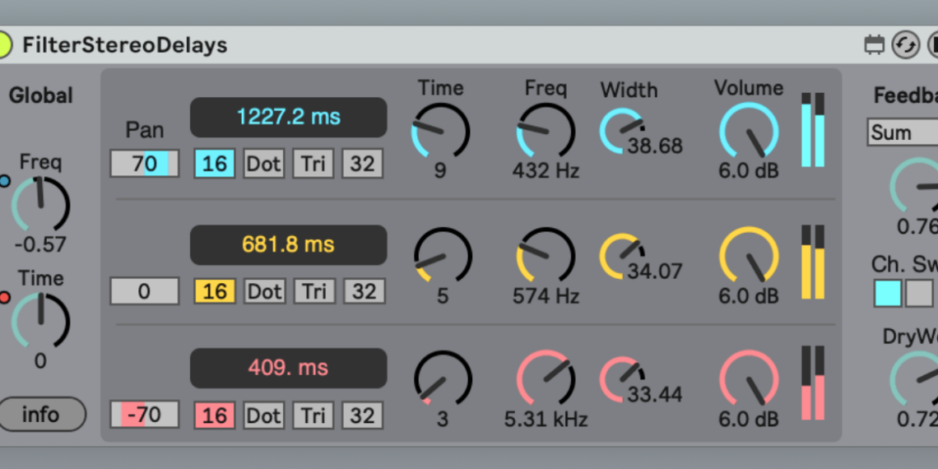Viewport: 938px width, 469px height.
Task: Click the Pan box showing -70
Action: tap(145, 416)
